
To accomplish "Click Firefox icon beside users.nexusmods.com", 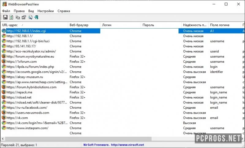I will pyautogui.click(x=4, y=113).
